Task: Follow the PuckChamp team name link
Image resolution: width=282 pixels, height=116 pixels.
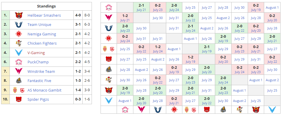Action: tap(38, 62)
